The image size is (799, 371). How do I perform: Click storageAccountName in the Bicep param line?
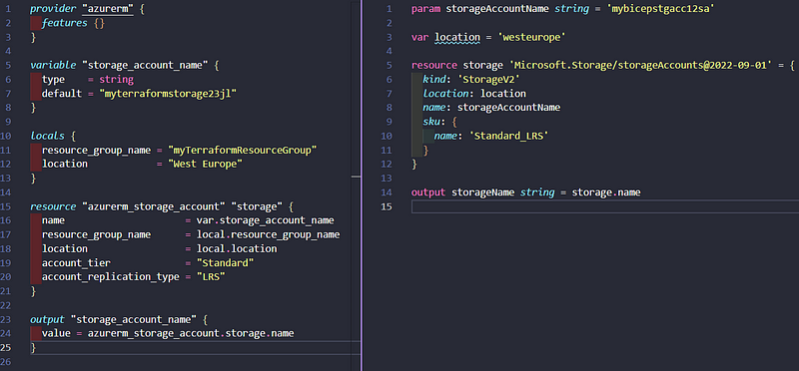[497, 9]
